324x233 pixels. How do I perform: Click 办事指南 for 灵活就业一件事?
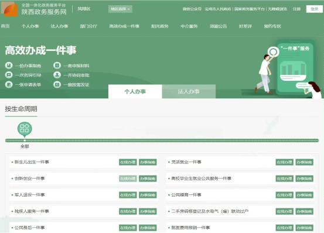(x=304, y=162)
